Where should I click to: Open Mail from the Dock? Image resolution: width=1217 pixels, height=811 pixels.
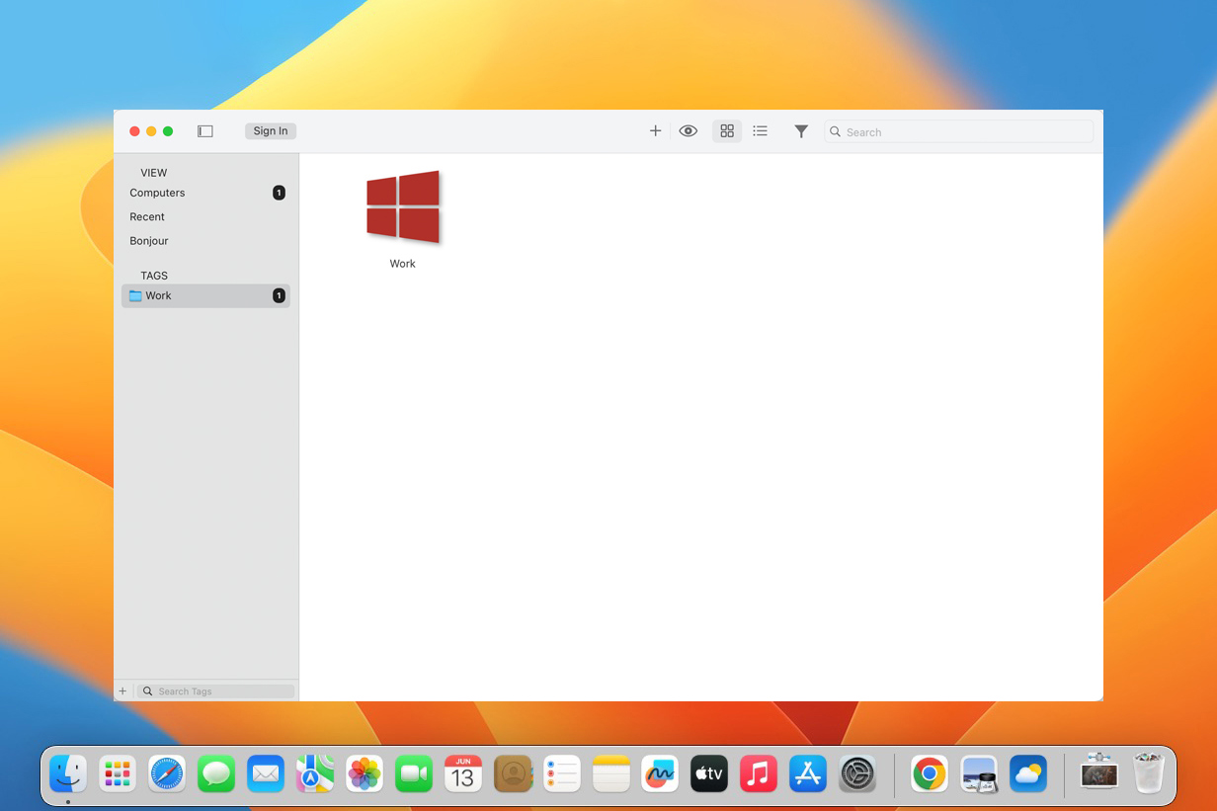click(266, 773)
